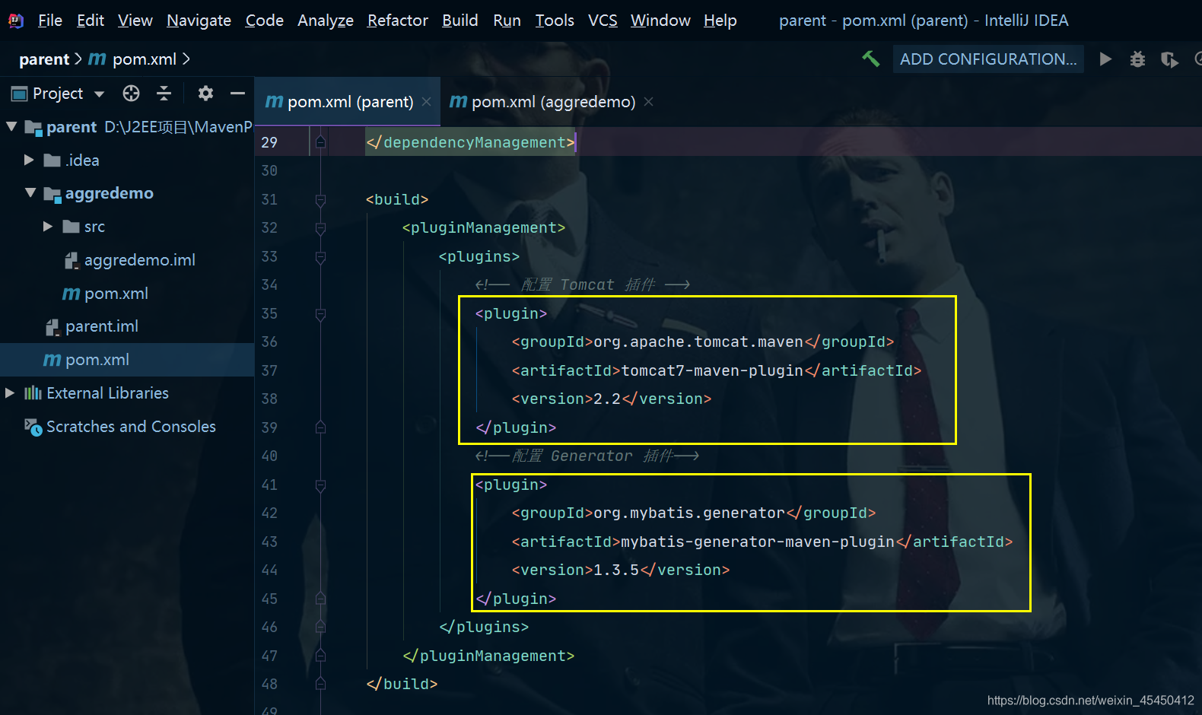Image resolution: width=1202 pixels, height=715 pixels.
Task: Fold the Tomcat plugin block at line 35
Action: [320, 314]
